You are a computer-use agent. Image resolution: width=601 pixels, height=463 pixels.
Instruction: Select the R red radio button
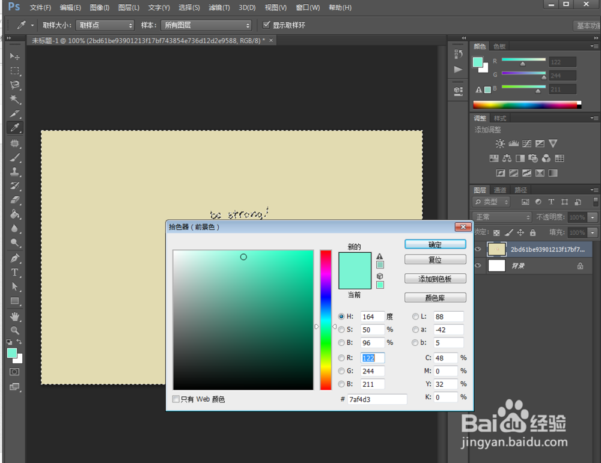(x=341, y=358)
